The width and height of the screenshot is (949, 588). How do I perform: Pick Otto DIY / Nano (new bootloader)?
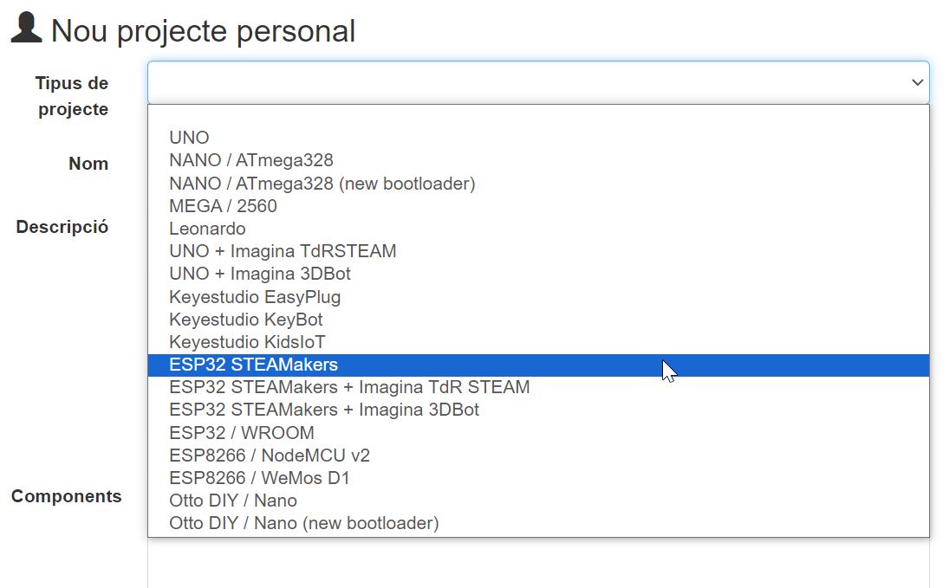point(304,523)
